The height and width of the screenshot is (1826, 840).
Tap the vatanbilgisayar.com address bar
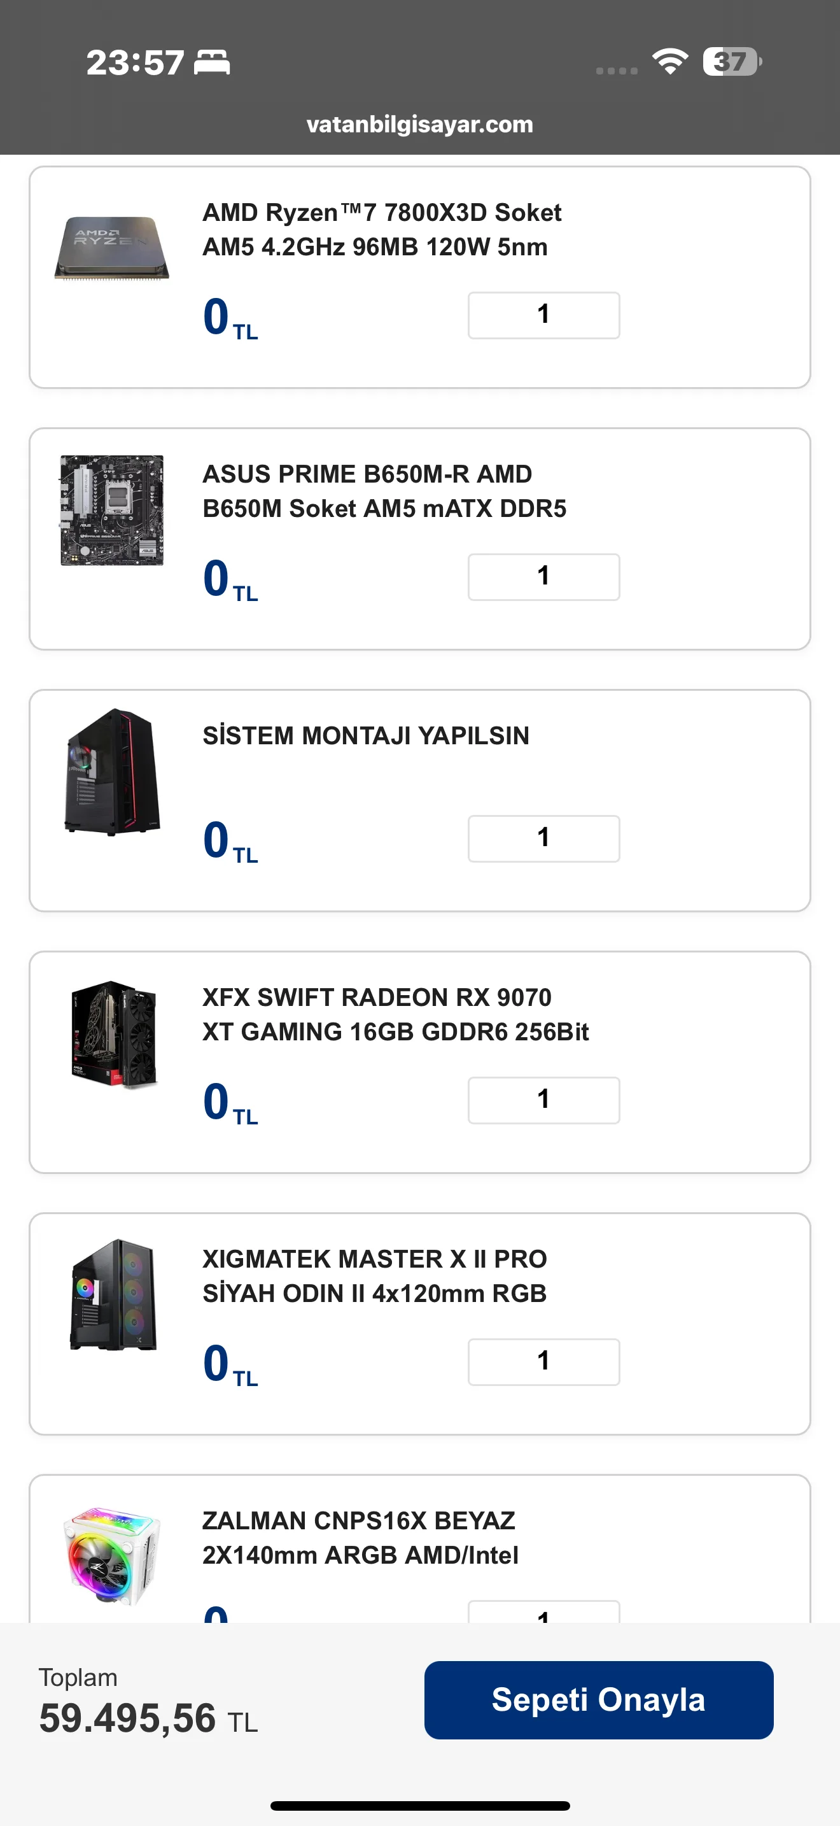point(420,125)
